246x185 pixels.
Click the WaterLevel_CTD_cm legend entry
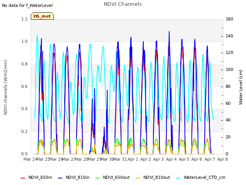point(201,177)
